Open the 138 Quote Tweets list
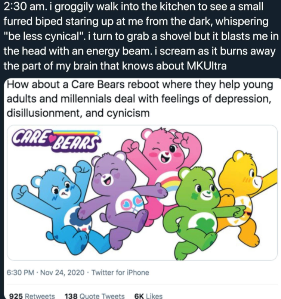The height and width of the screenshot is (299, 281). pos(97,296)
